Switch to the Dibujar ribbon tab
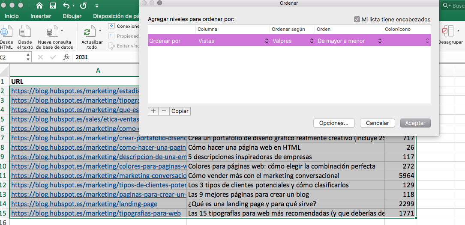 point(72,16)
